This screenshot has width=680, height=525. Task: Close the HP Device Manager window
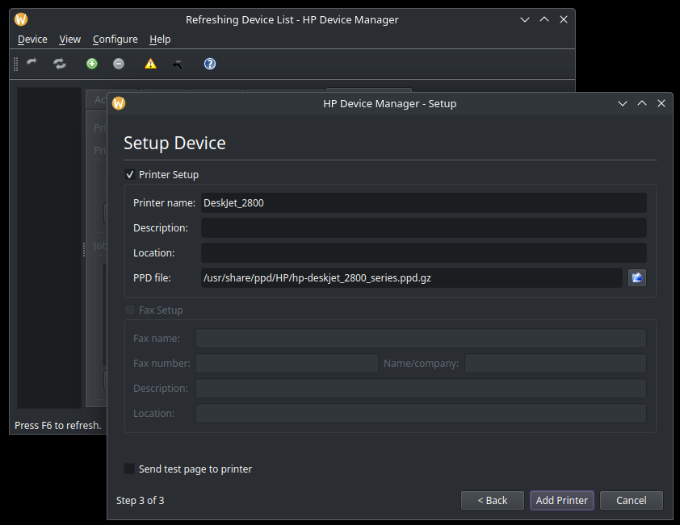tap(564, 19)
